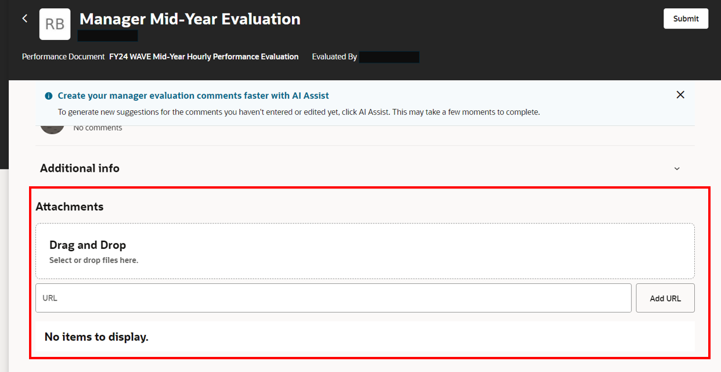
Task: Click inside the URL text field
Action: [333, 298]
